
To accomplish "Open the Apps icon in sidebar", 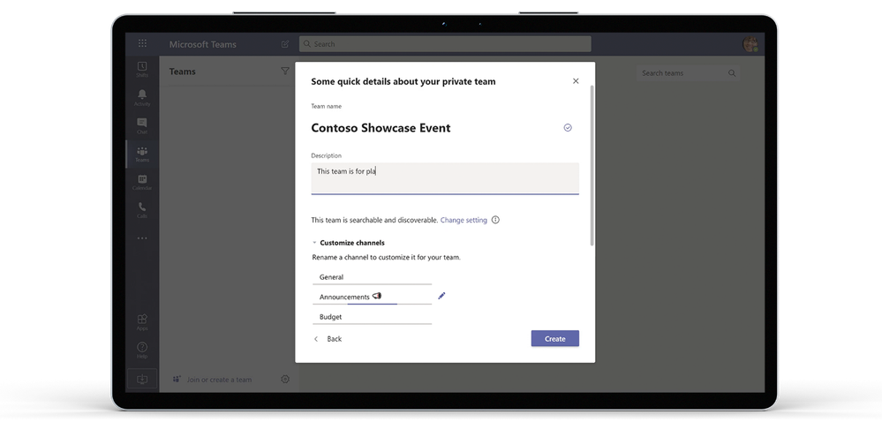I will (x=142, y=322).
